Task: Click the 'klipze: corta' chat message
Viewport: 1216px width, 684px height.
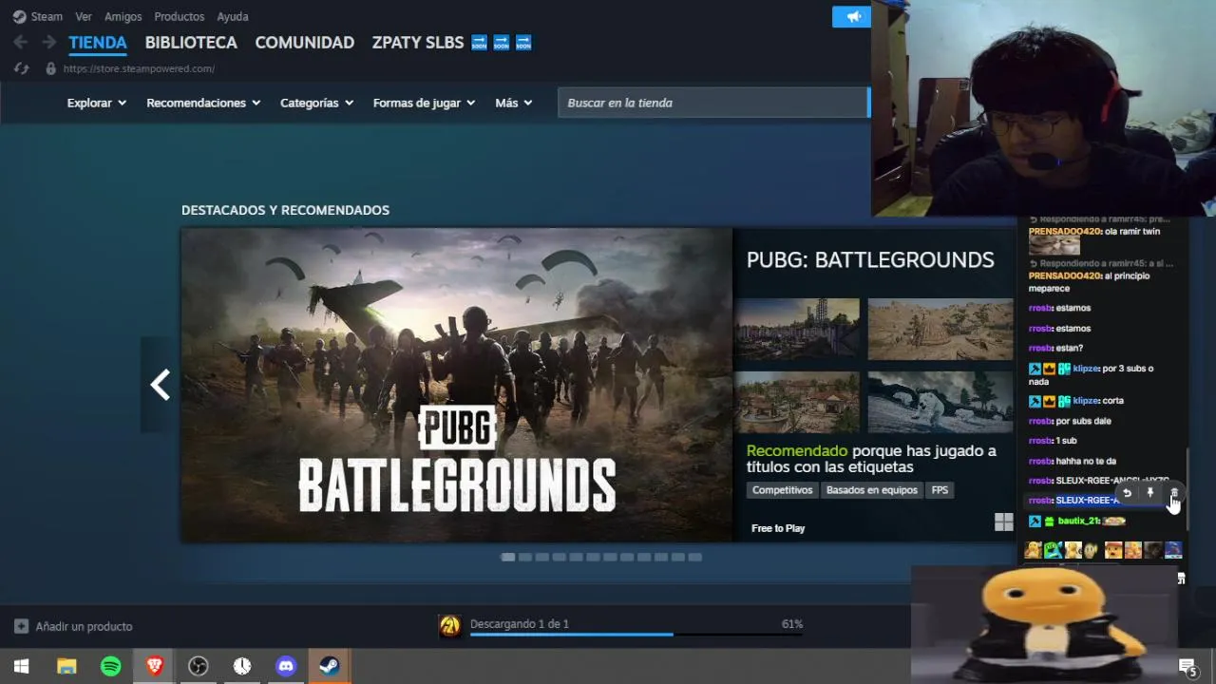Action: click(x=1076, y=401)
